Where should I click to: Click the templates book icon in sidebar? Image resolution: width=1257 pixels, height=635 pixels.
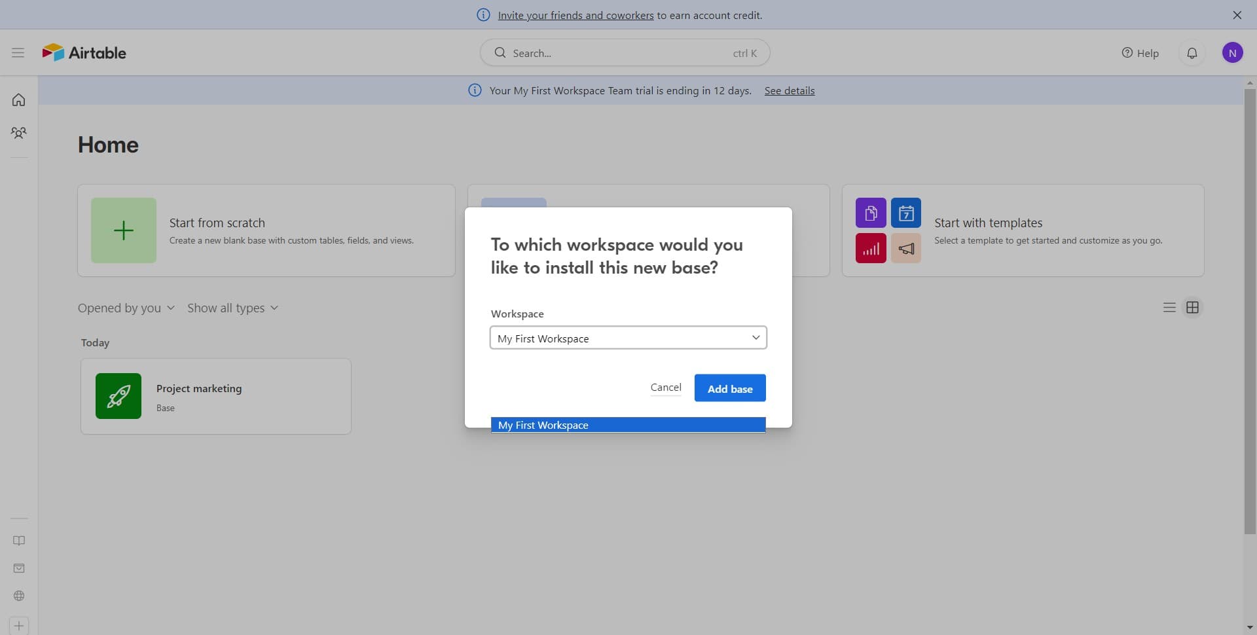point(19,541)
